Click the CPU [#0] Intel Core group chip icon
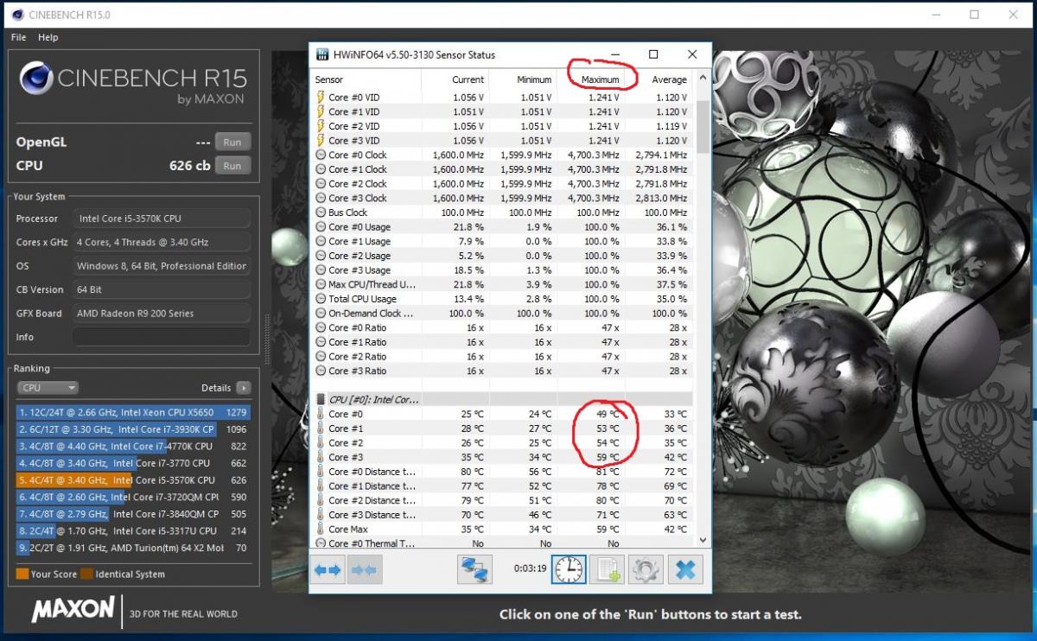The width and height of the screenshot is (1037, 641). (x=321, y=400)
